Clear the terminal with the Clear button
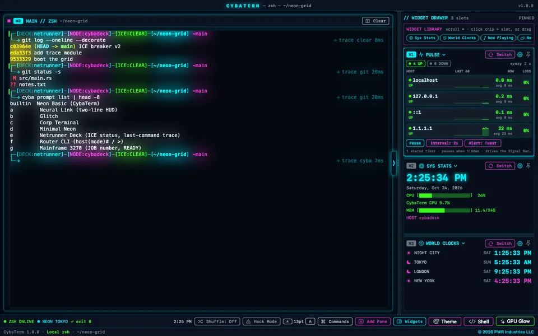538x336 pixels. coord(375,21)
